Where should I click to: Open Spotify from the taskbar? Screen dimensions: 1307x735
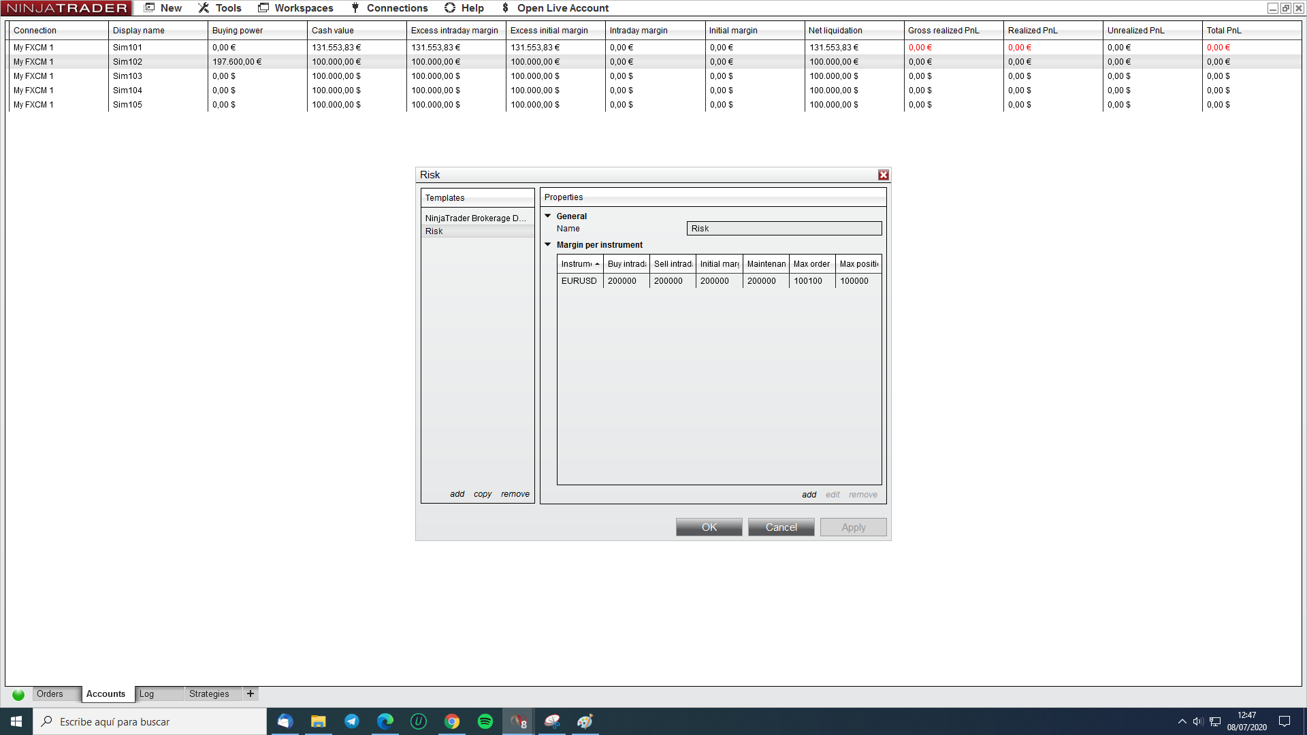[485, 721]
